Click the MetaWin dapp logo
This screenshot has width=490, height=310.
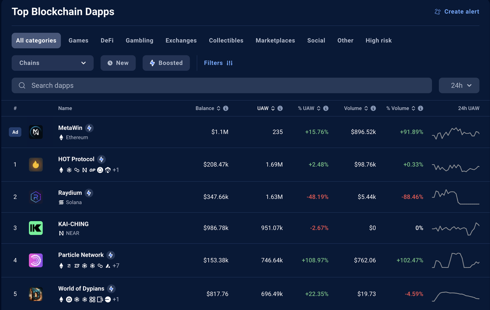pyautogui.click(x=36, y=132)
